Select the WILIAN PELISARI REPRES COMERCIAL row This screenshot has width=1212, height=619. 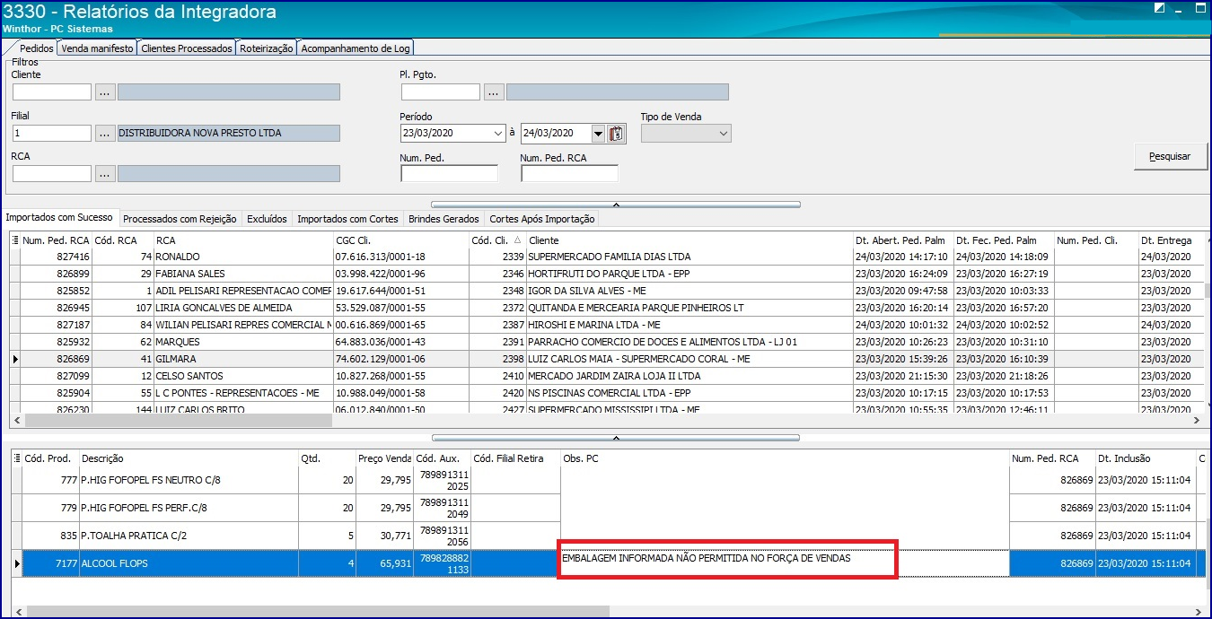tap(607, 325)
